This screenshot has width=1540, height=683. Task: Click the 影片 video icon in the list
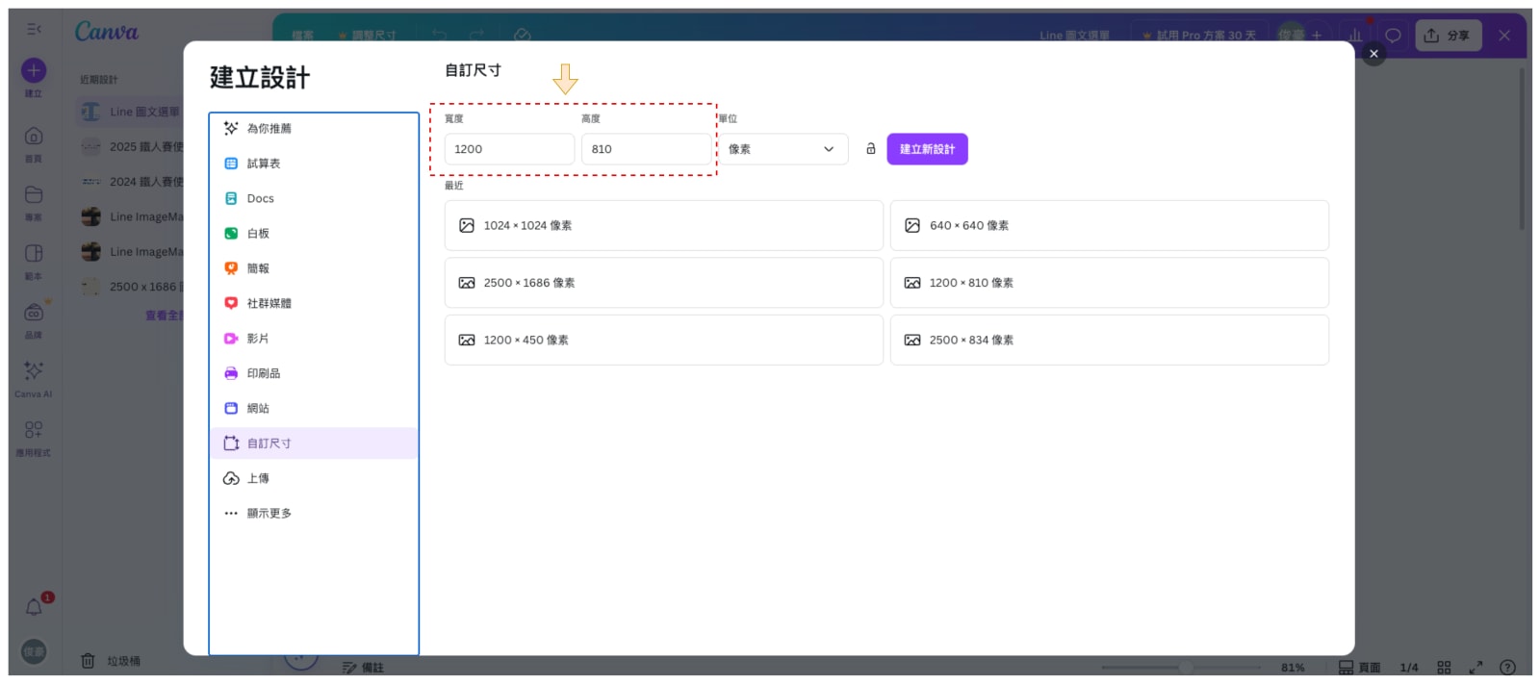pos(231,339)
